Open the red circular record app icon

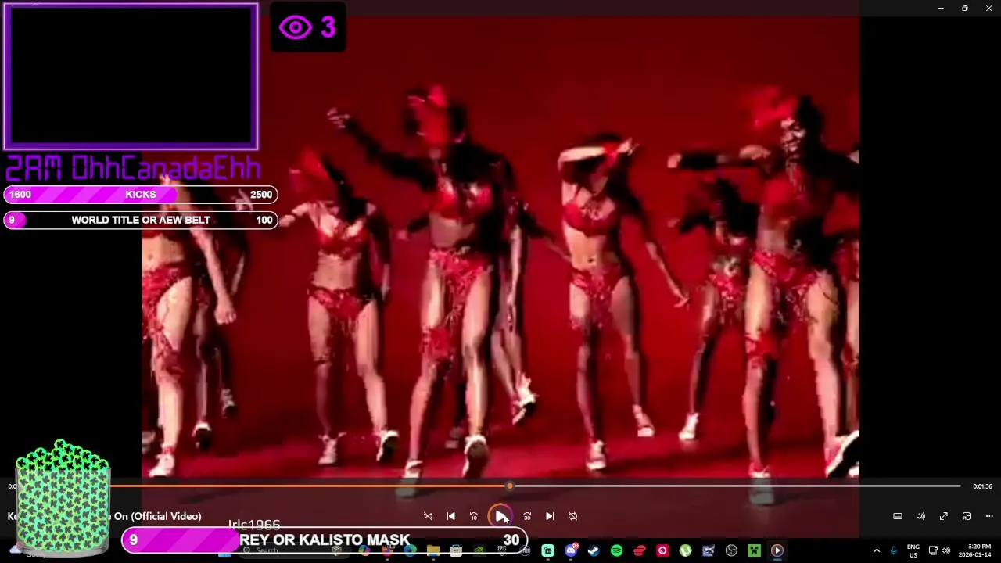point(662,550)
